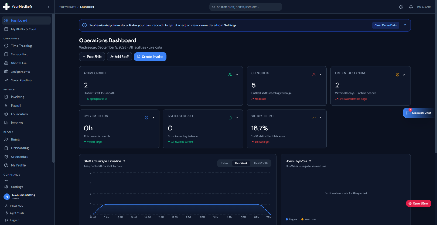The width and height of the screenshot is (437, 225).
Task: Open Sales Pipeline
Action: point(26,80)
